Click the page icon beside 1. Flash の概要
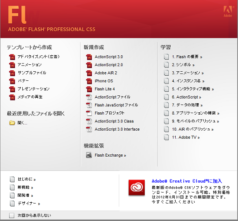The height and width of the screenshot is (221, 238). tap(167, 57)
